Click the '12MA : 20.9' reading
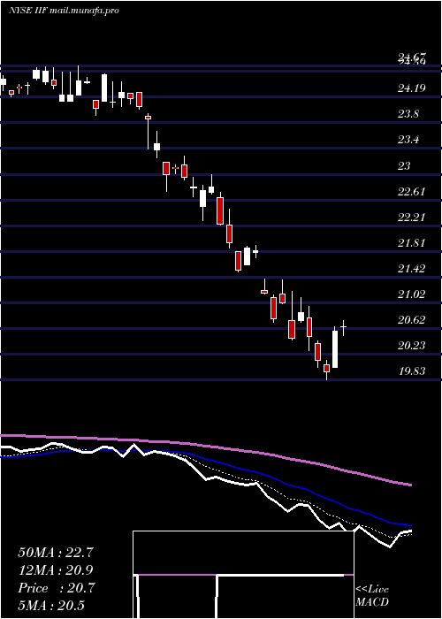Image resolution: width=442 pixels, height=619 pixels. (x=56, y=570)
